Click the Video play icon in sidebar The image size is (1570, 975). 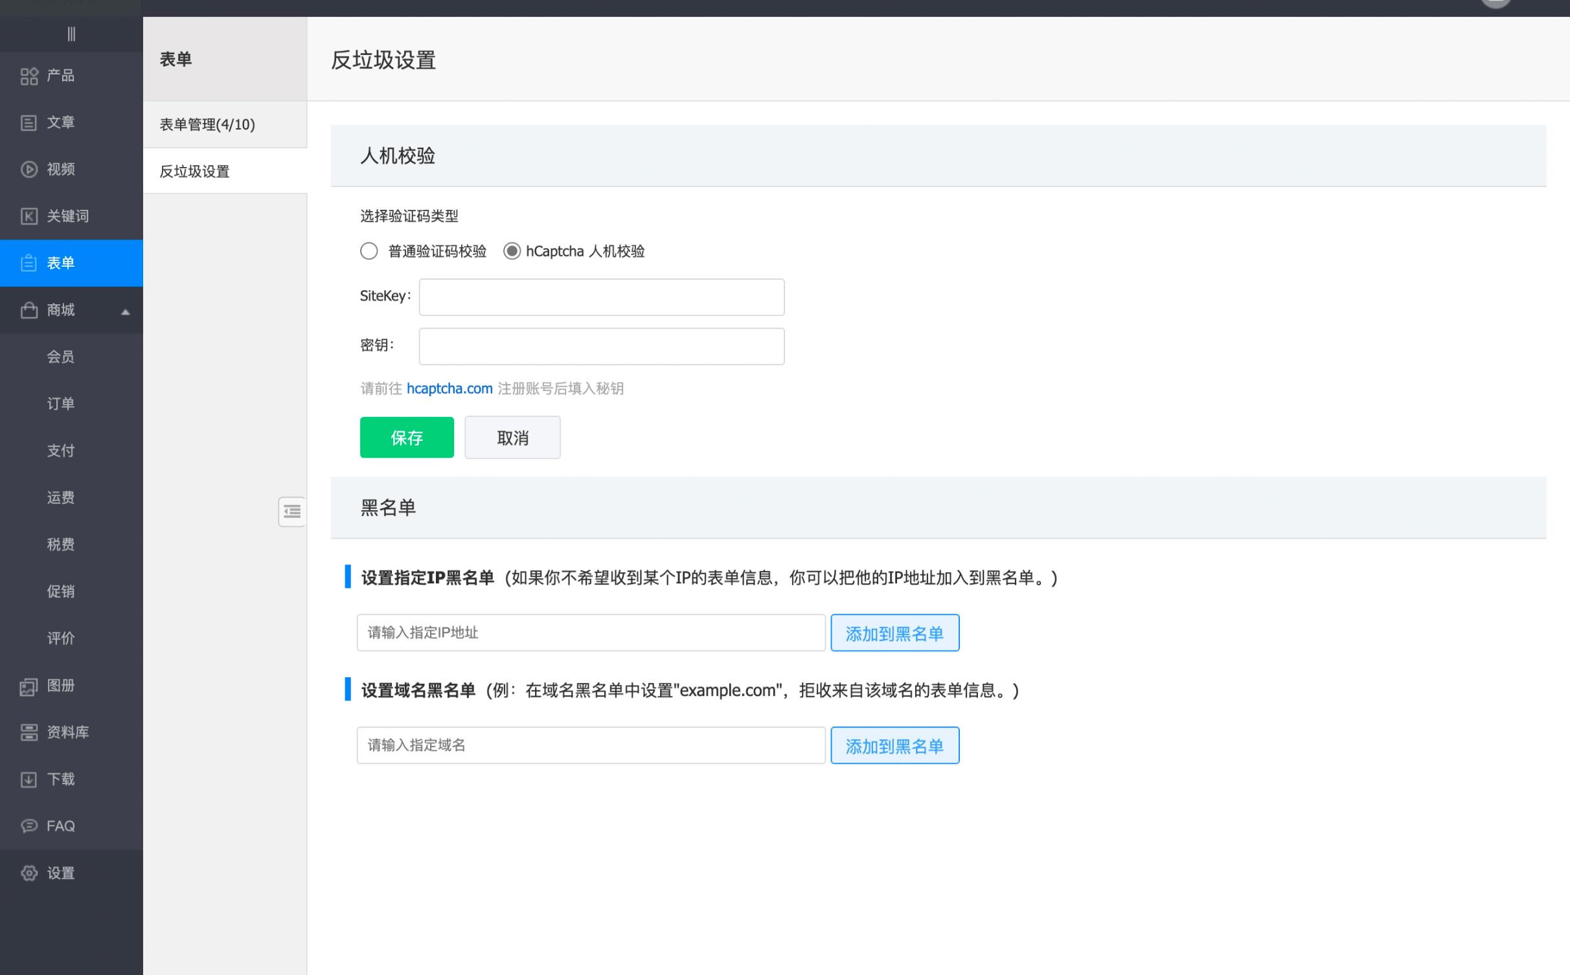pos(29,169)
